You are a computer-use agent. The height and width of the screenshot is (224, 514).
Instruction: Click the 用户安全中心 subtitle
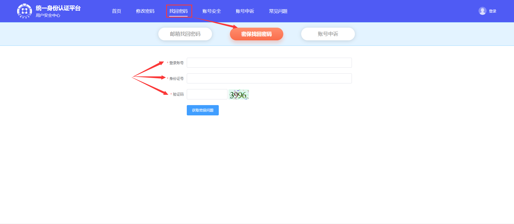click(x=48, y=15)
